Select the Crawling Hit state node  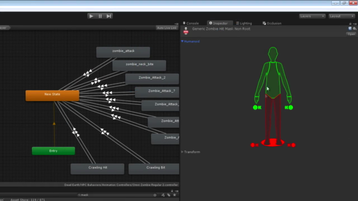pyautogui.click(x=97, y=169)
